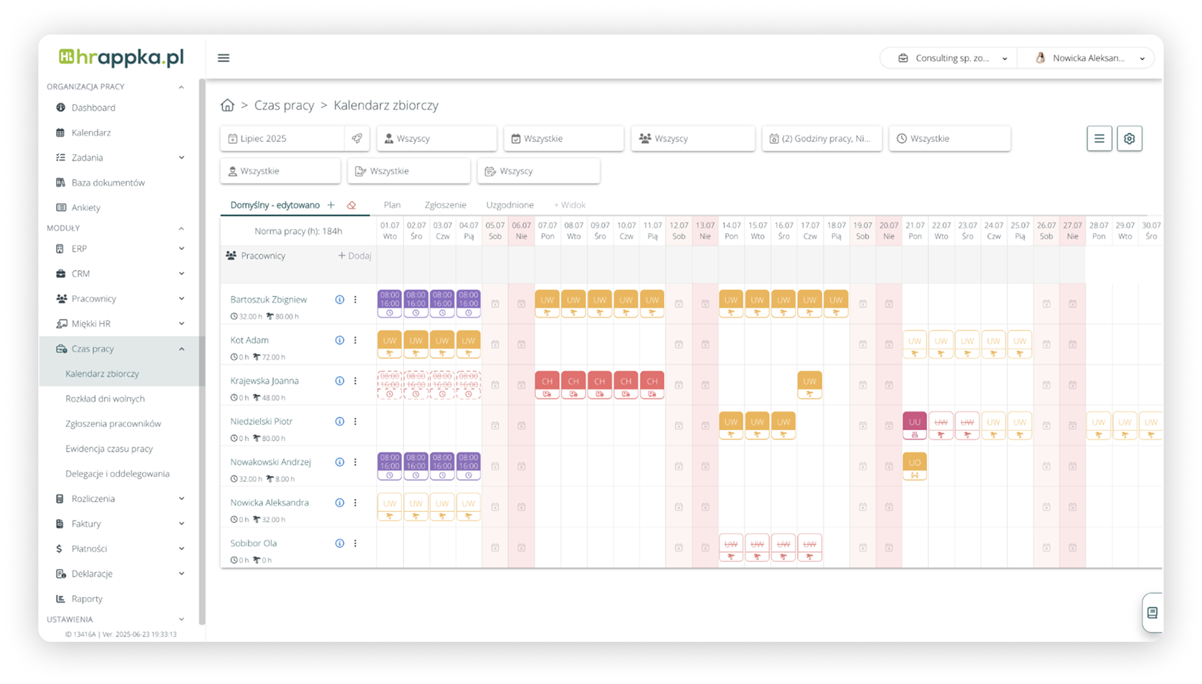Click the rocket icon beside Lipiec 2025

[x=357, y=139]
